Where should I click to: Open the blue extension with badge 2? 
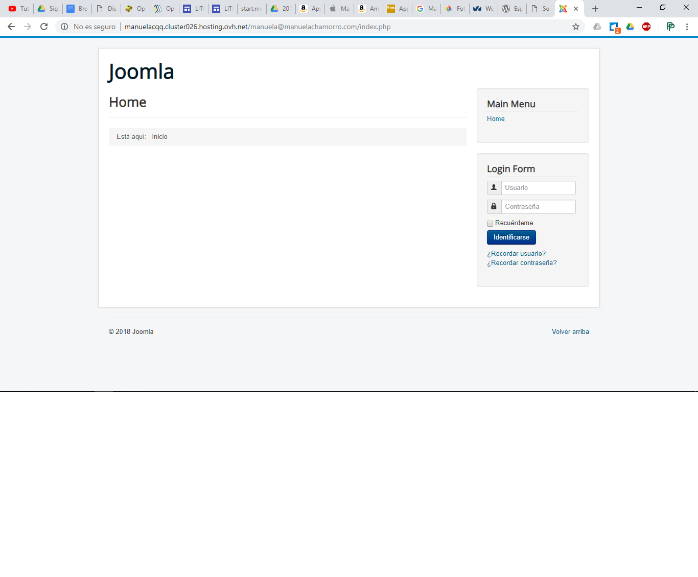click(614, 27)
